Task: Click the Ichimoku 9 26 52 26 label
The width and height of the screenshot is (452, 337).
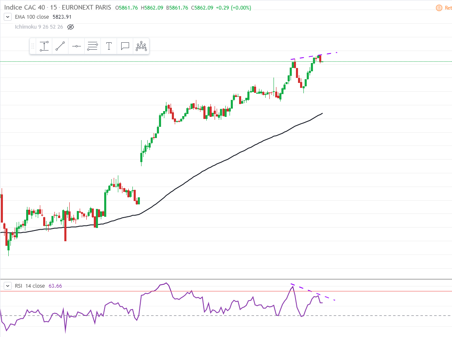Action: click(39, 27)
